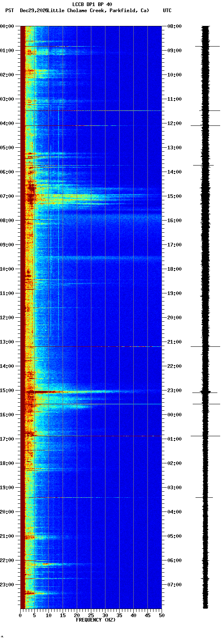Click 'Little Cholame Creek, Parkfield, Ca)' station text

(x=98, y=11)
